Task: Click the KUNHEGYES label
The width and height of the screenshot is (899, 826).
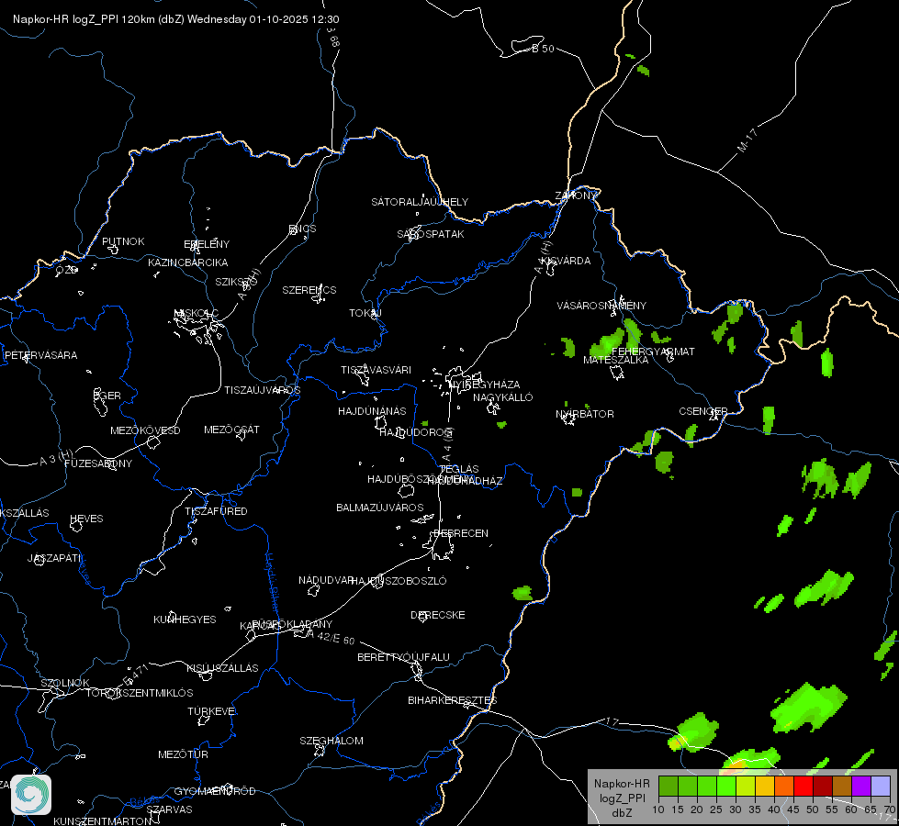Action: click(185, 619)
